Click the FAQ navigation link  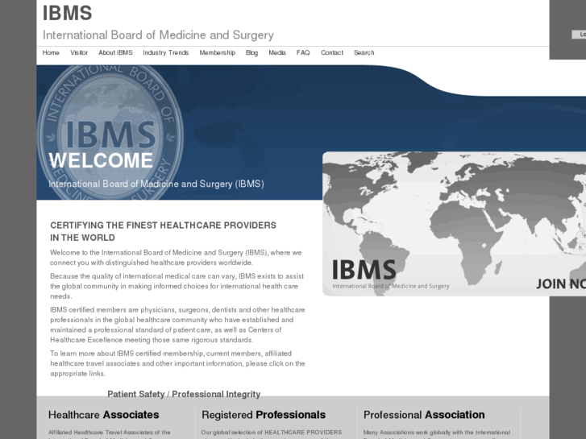pyautogui.click(x=303, y=52)
